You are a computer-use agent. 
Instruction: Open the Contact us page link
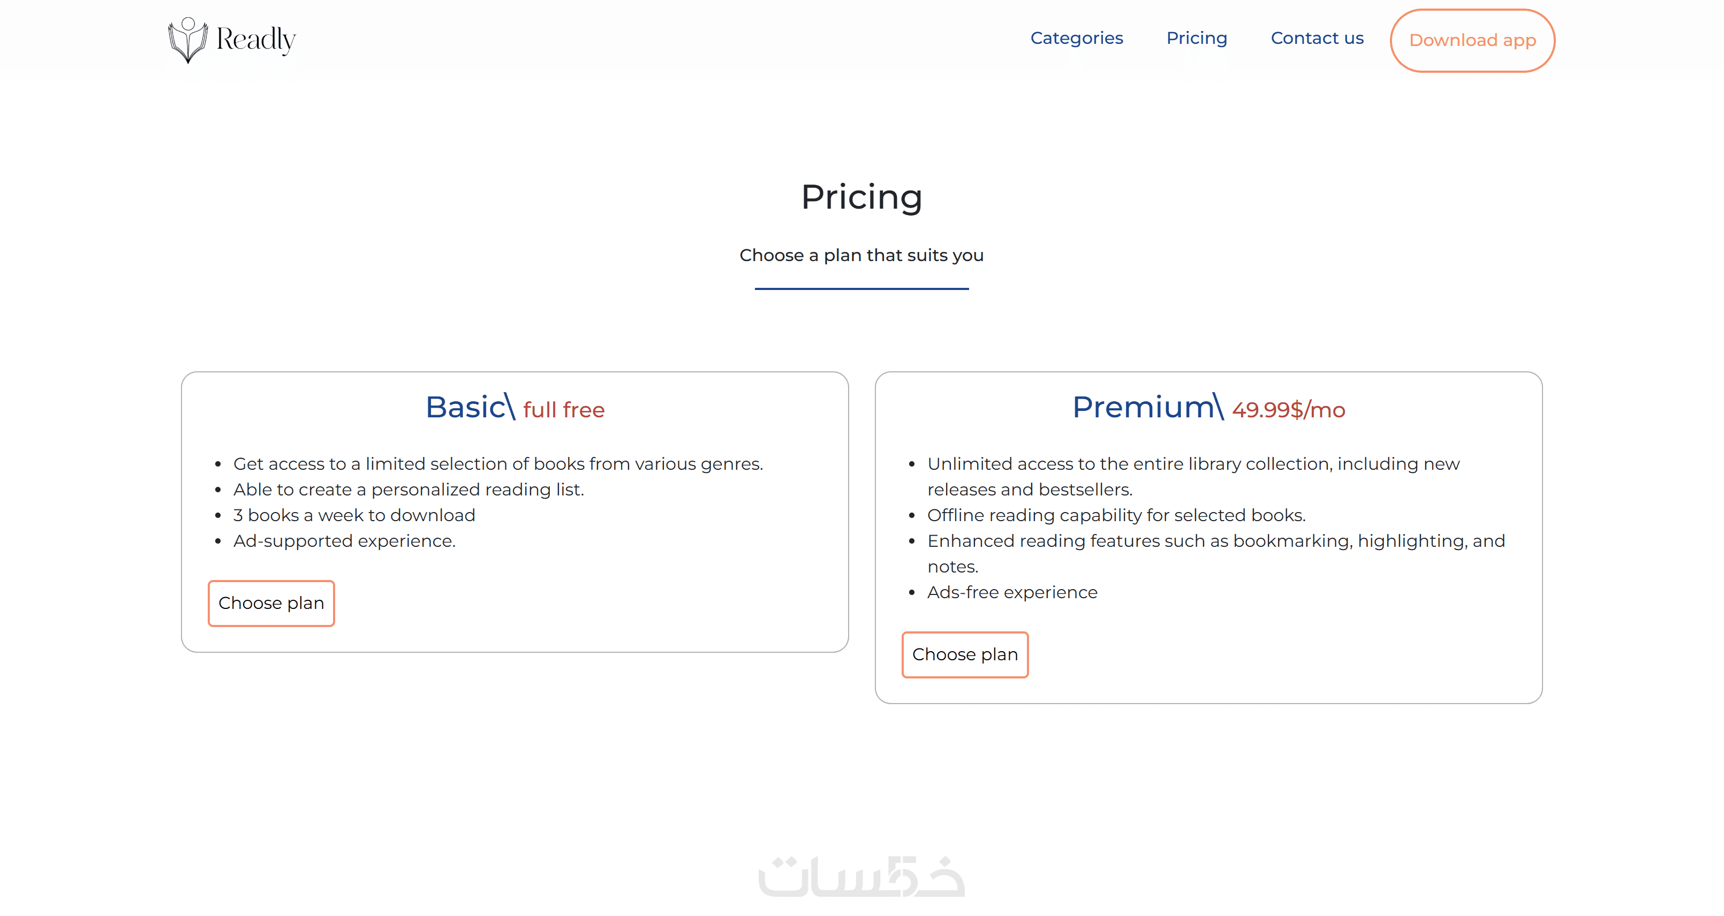pyautogui.click(x=1317, y=38)
